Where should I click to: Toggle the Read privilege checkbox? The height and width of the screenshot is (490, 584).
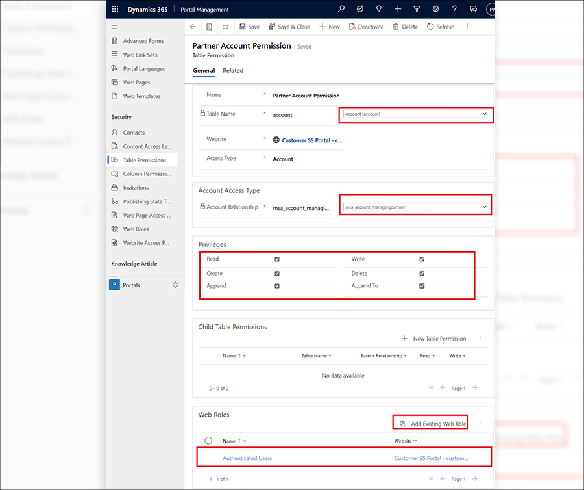pos(277,259)
